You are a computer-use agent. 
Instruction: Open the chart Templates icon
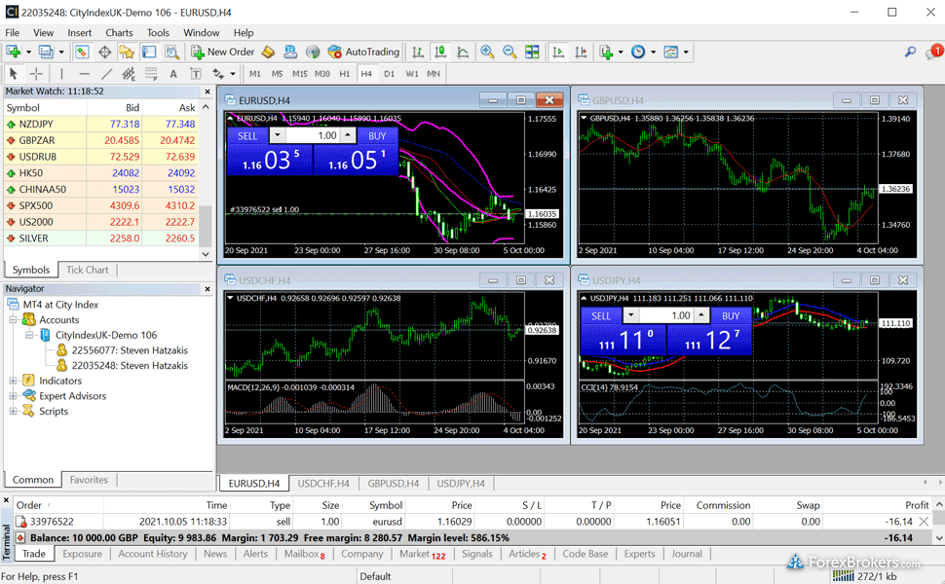671,52
